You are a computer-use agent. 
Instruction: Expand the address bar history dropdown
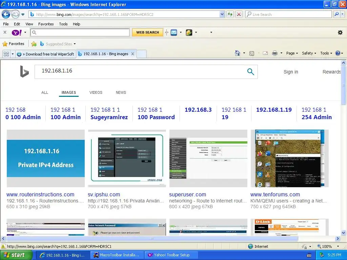point(222,15)
